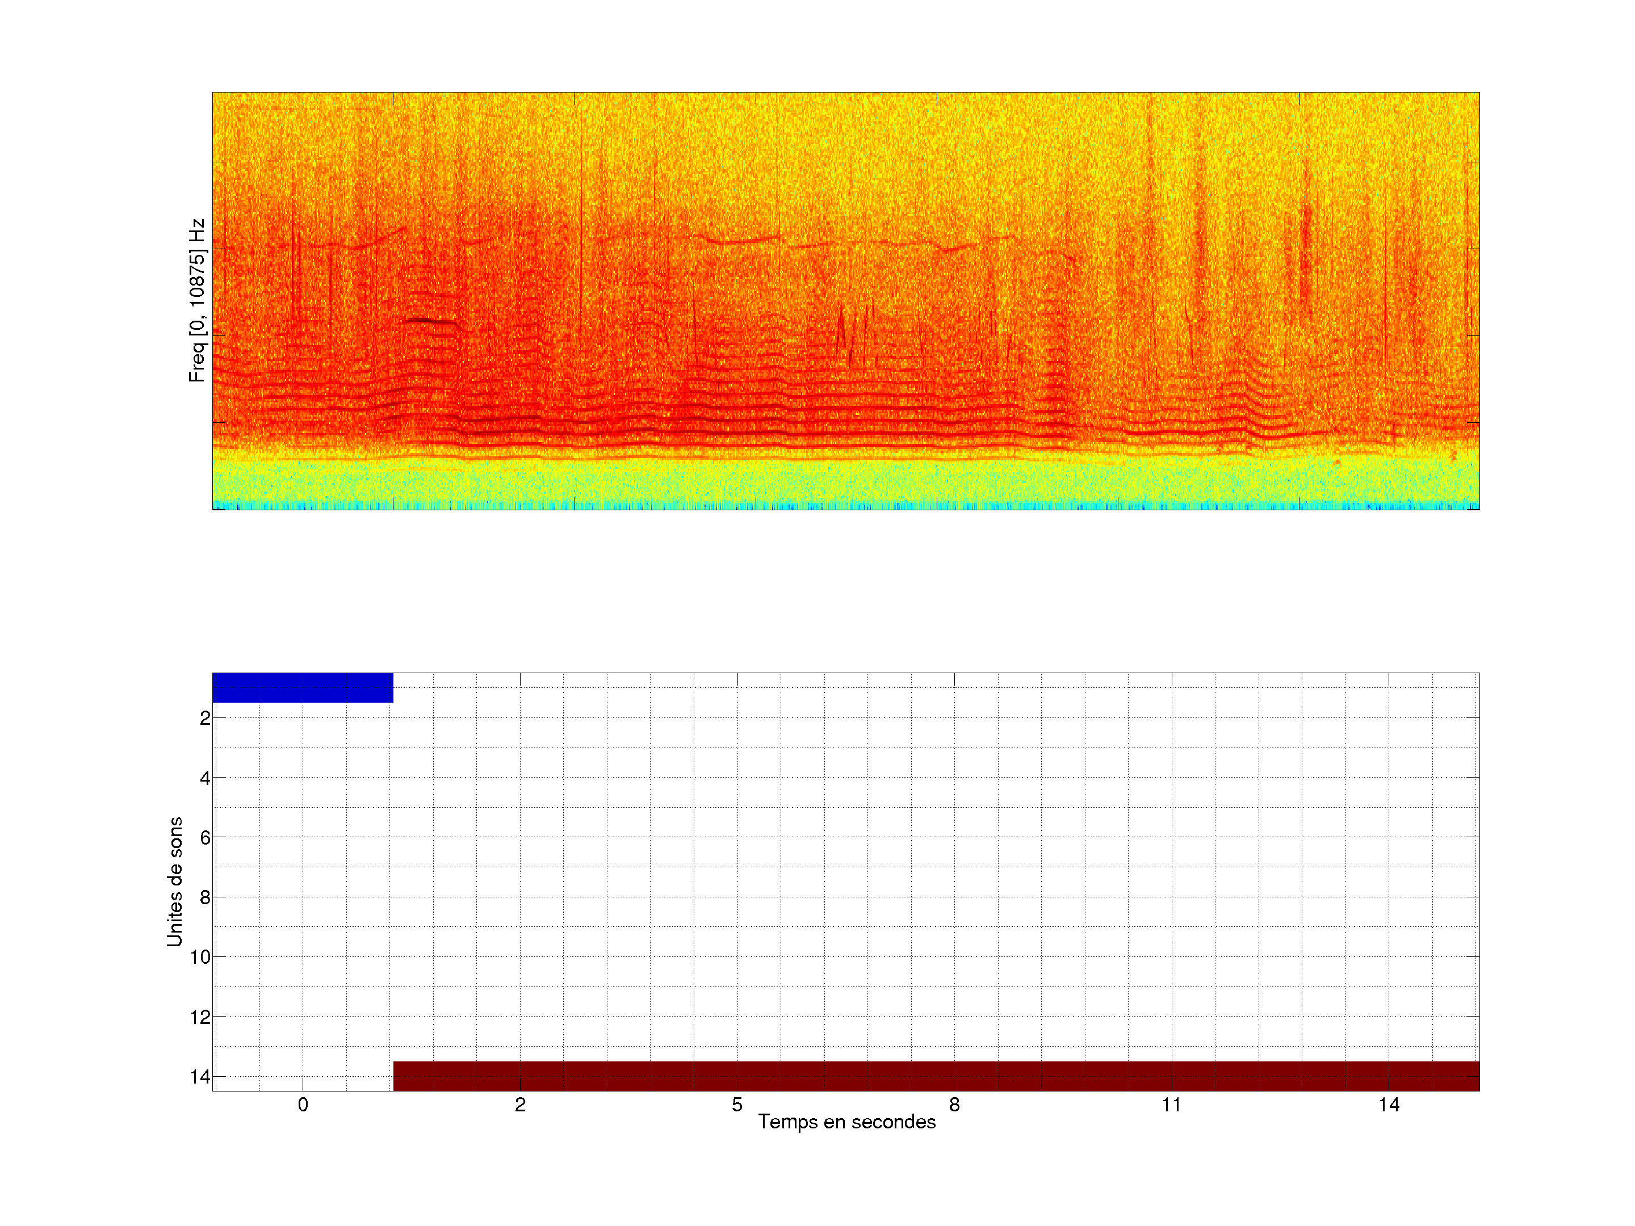The width and height of the screenshot is (1635, 1226).
Task: Click the y-axis tick label 2
Action: 205,719
